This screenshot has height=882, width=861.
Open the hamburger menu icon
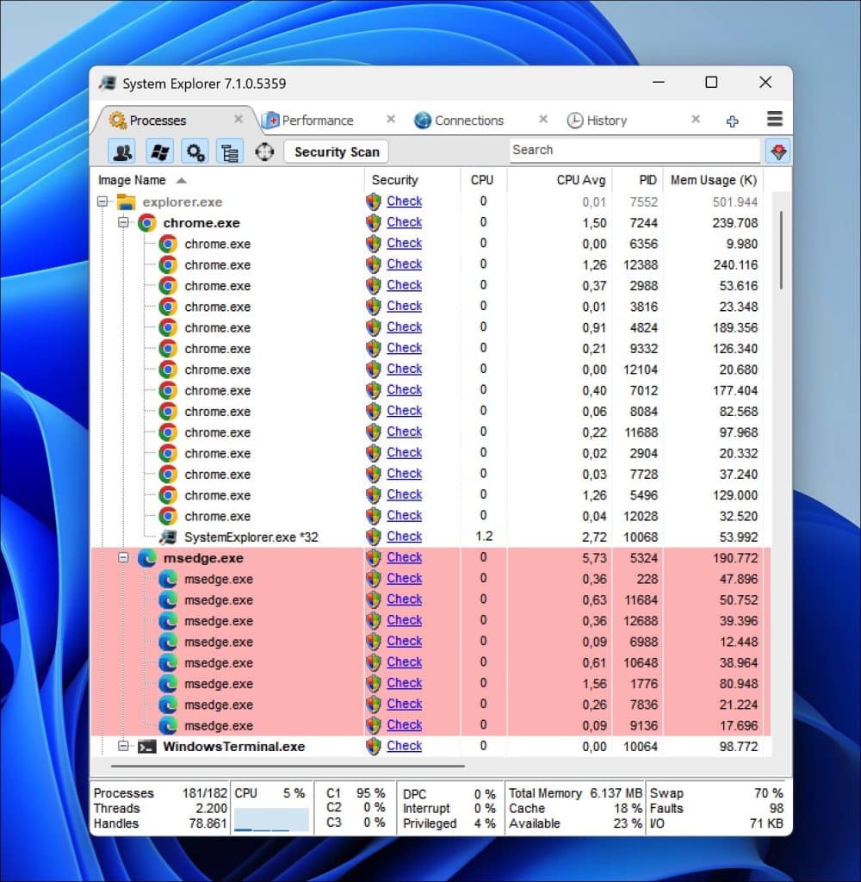coord(774,120)
